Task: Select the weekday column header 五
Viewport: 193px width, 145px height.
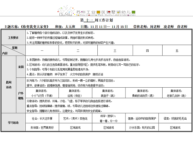Action: (x=177, y=50)
